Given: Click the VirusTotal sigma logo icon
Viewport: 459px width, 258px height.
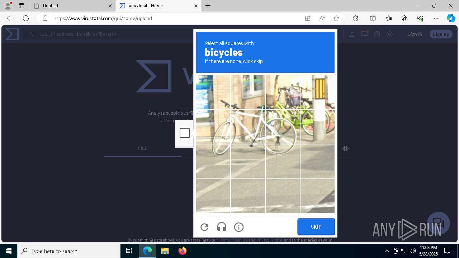Looking at the screenshot, I should tap(12, 34).
